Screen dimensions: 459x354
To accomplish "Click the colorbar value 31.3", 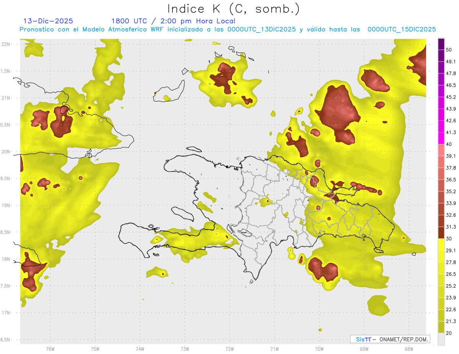I will click(x=451, y=227).
